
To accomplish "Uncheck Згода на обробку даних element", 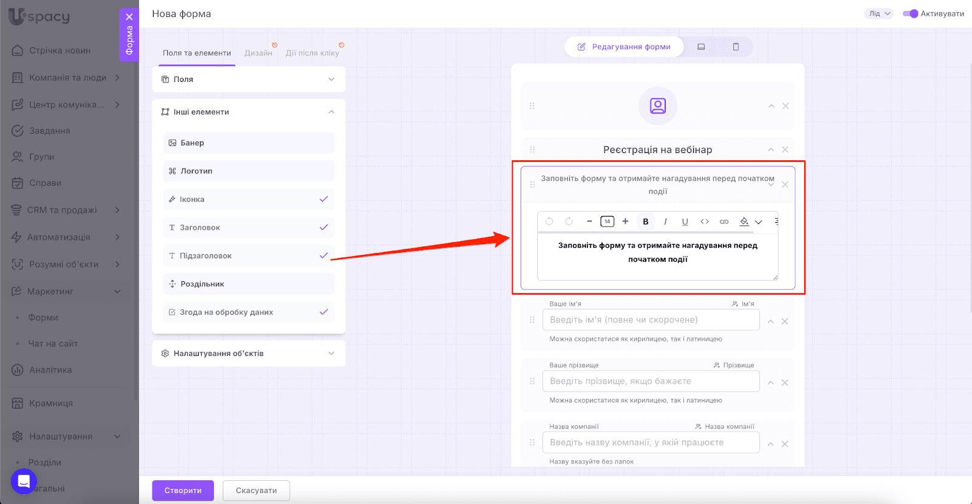I will tap(324, 312).
